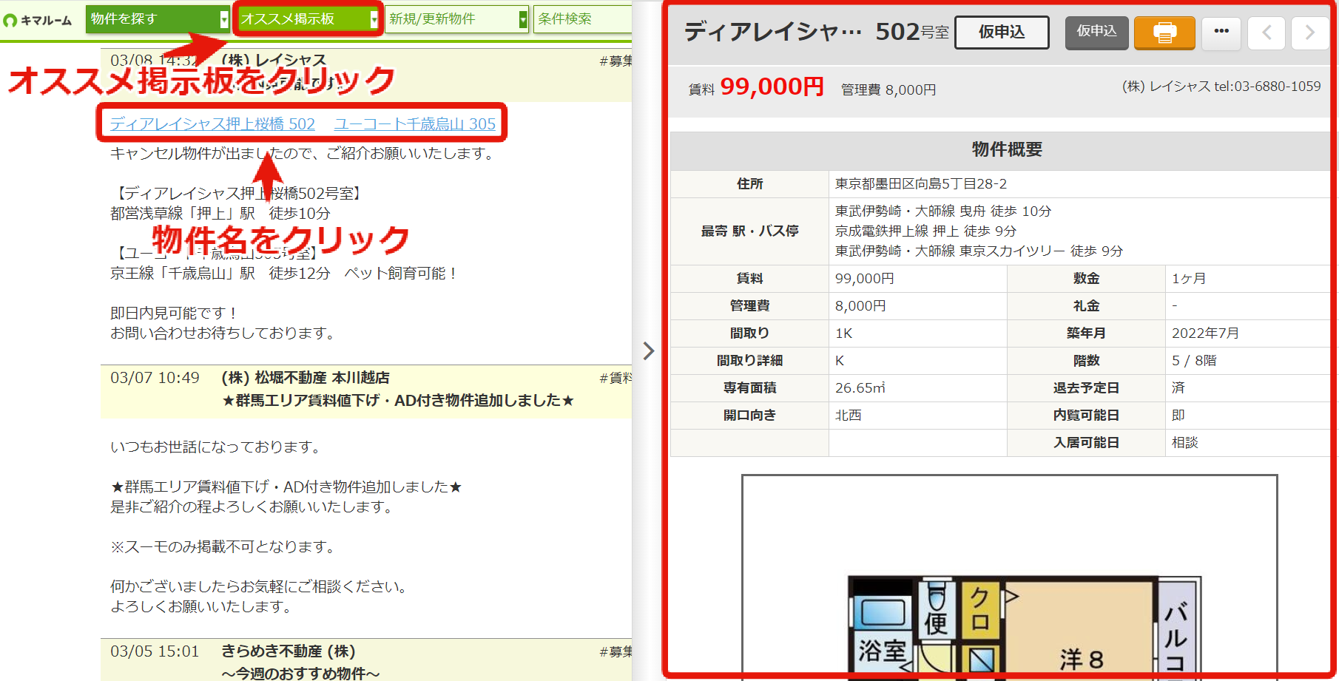
Task: Click the 築年月 value 2022年7月
Action: [1205, 333]
